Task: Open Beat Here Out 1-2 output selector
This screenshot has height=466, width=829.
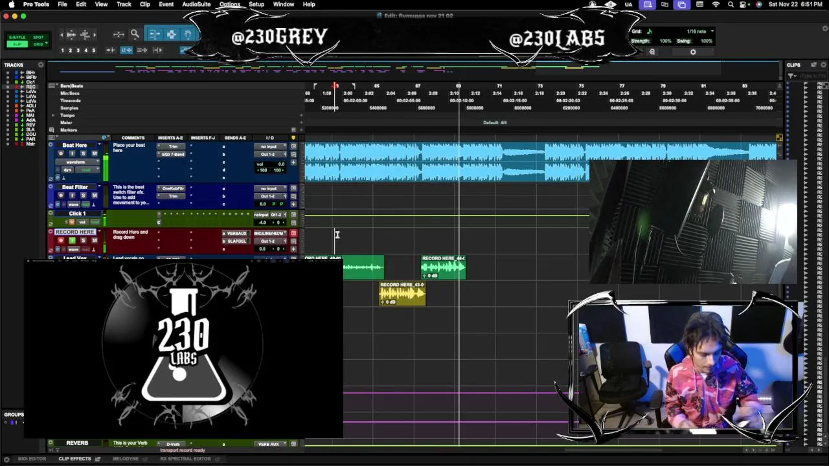Action: (x=269, y=154)
